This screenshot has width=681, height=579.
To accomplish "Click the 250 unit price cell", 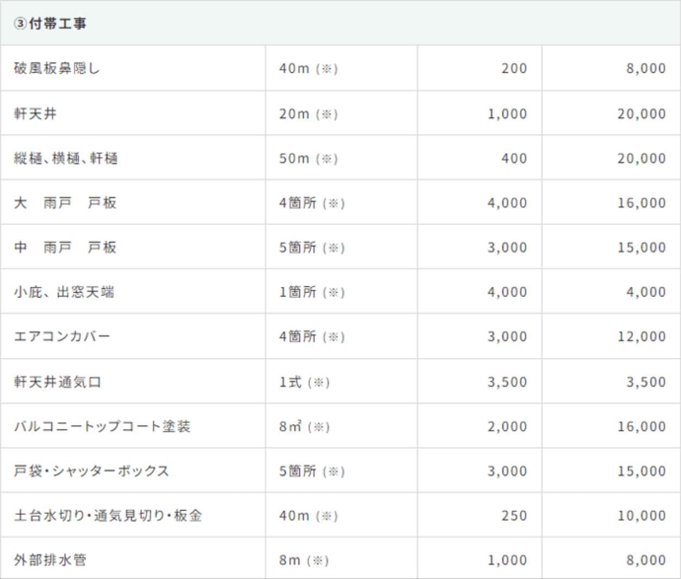I will tap(514, 515).
